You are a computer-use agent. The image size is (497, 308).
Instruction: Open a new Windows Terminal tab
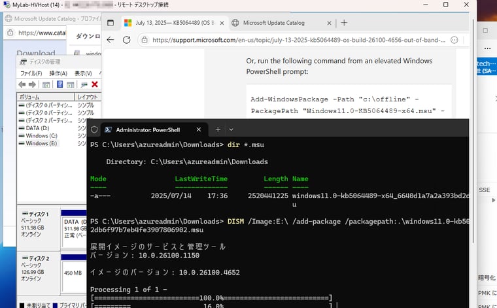(218, 129)
